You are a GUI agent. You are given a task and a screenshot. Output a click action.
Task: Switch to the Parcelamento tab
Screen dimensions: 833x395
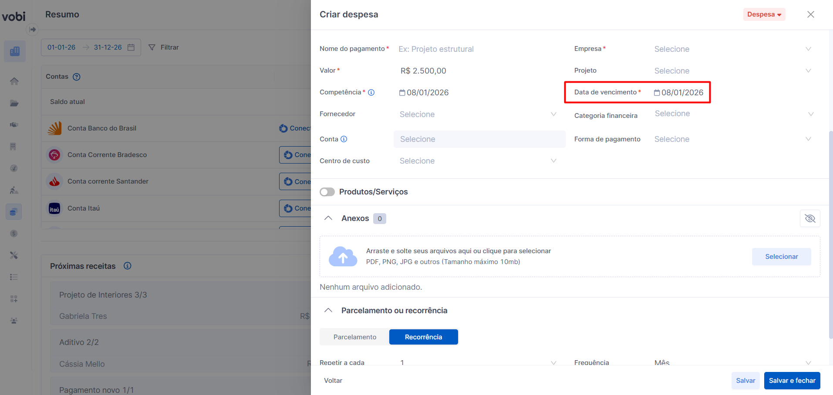(355, 337)
